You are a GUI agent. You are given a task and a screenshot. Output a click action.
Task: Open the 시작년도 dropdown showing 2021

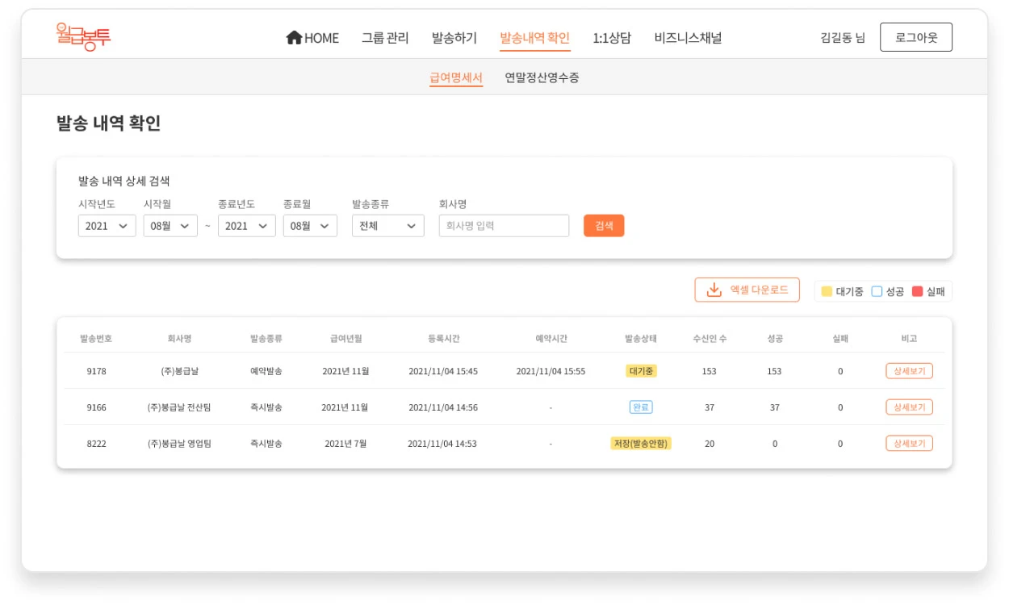pyautogui.click(x=107, y=226)
